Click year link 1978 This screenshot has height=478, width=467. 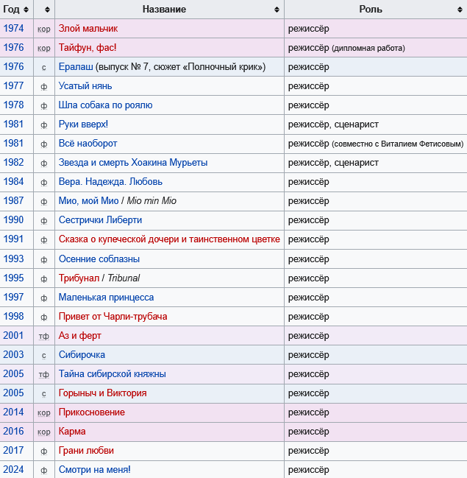click(x=13, y=105)
